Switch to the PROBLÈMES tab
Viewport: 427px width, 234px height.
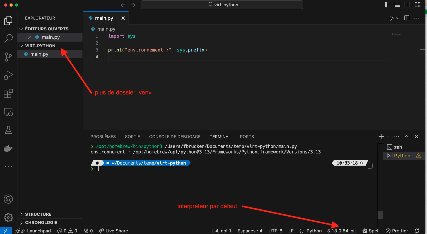(x=103, y=137)
